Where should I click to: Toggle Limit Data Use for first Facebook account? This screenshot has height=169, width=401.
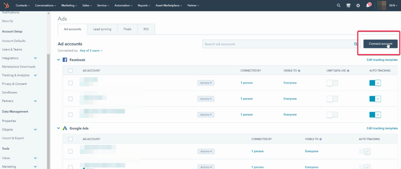(x=332, y=83)
